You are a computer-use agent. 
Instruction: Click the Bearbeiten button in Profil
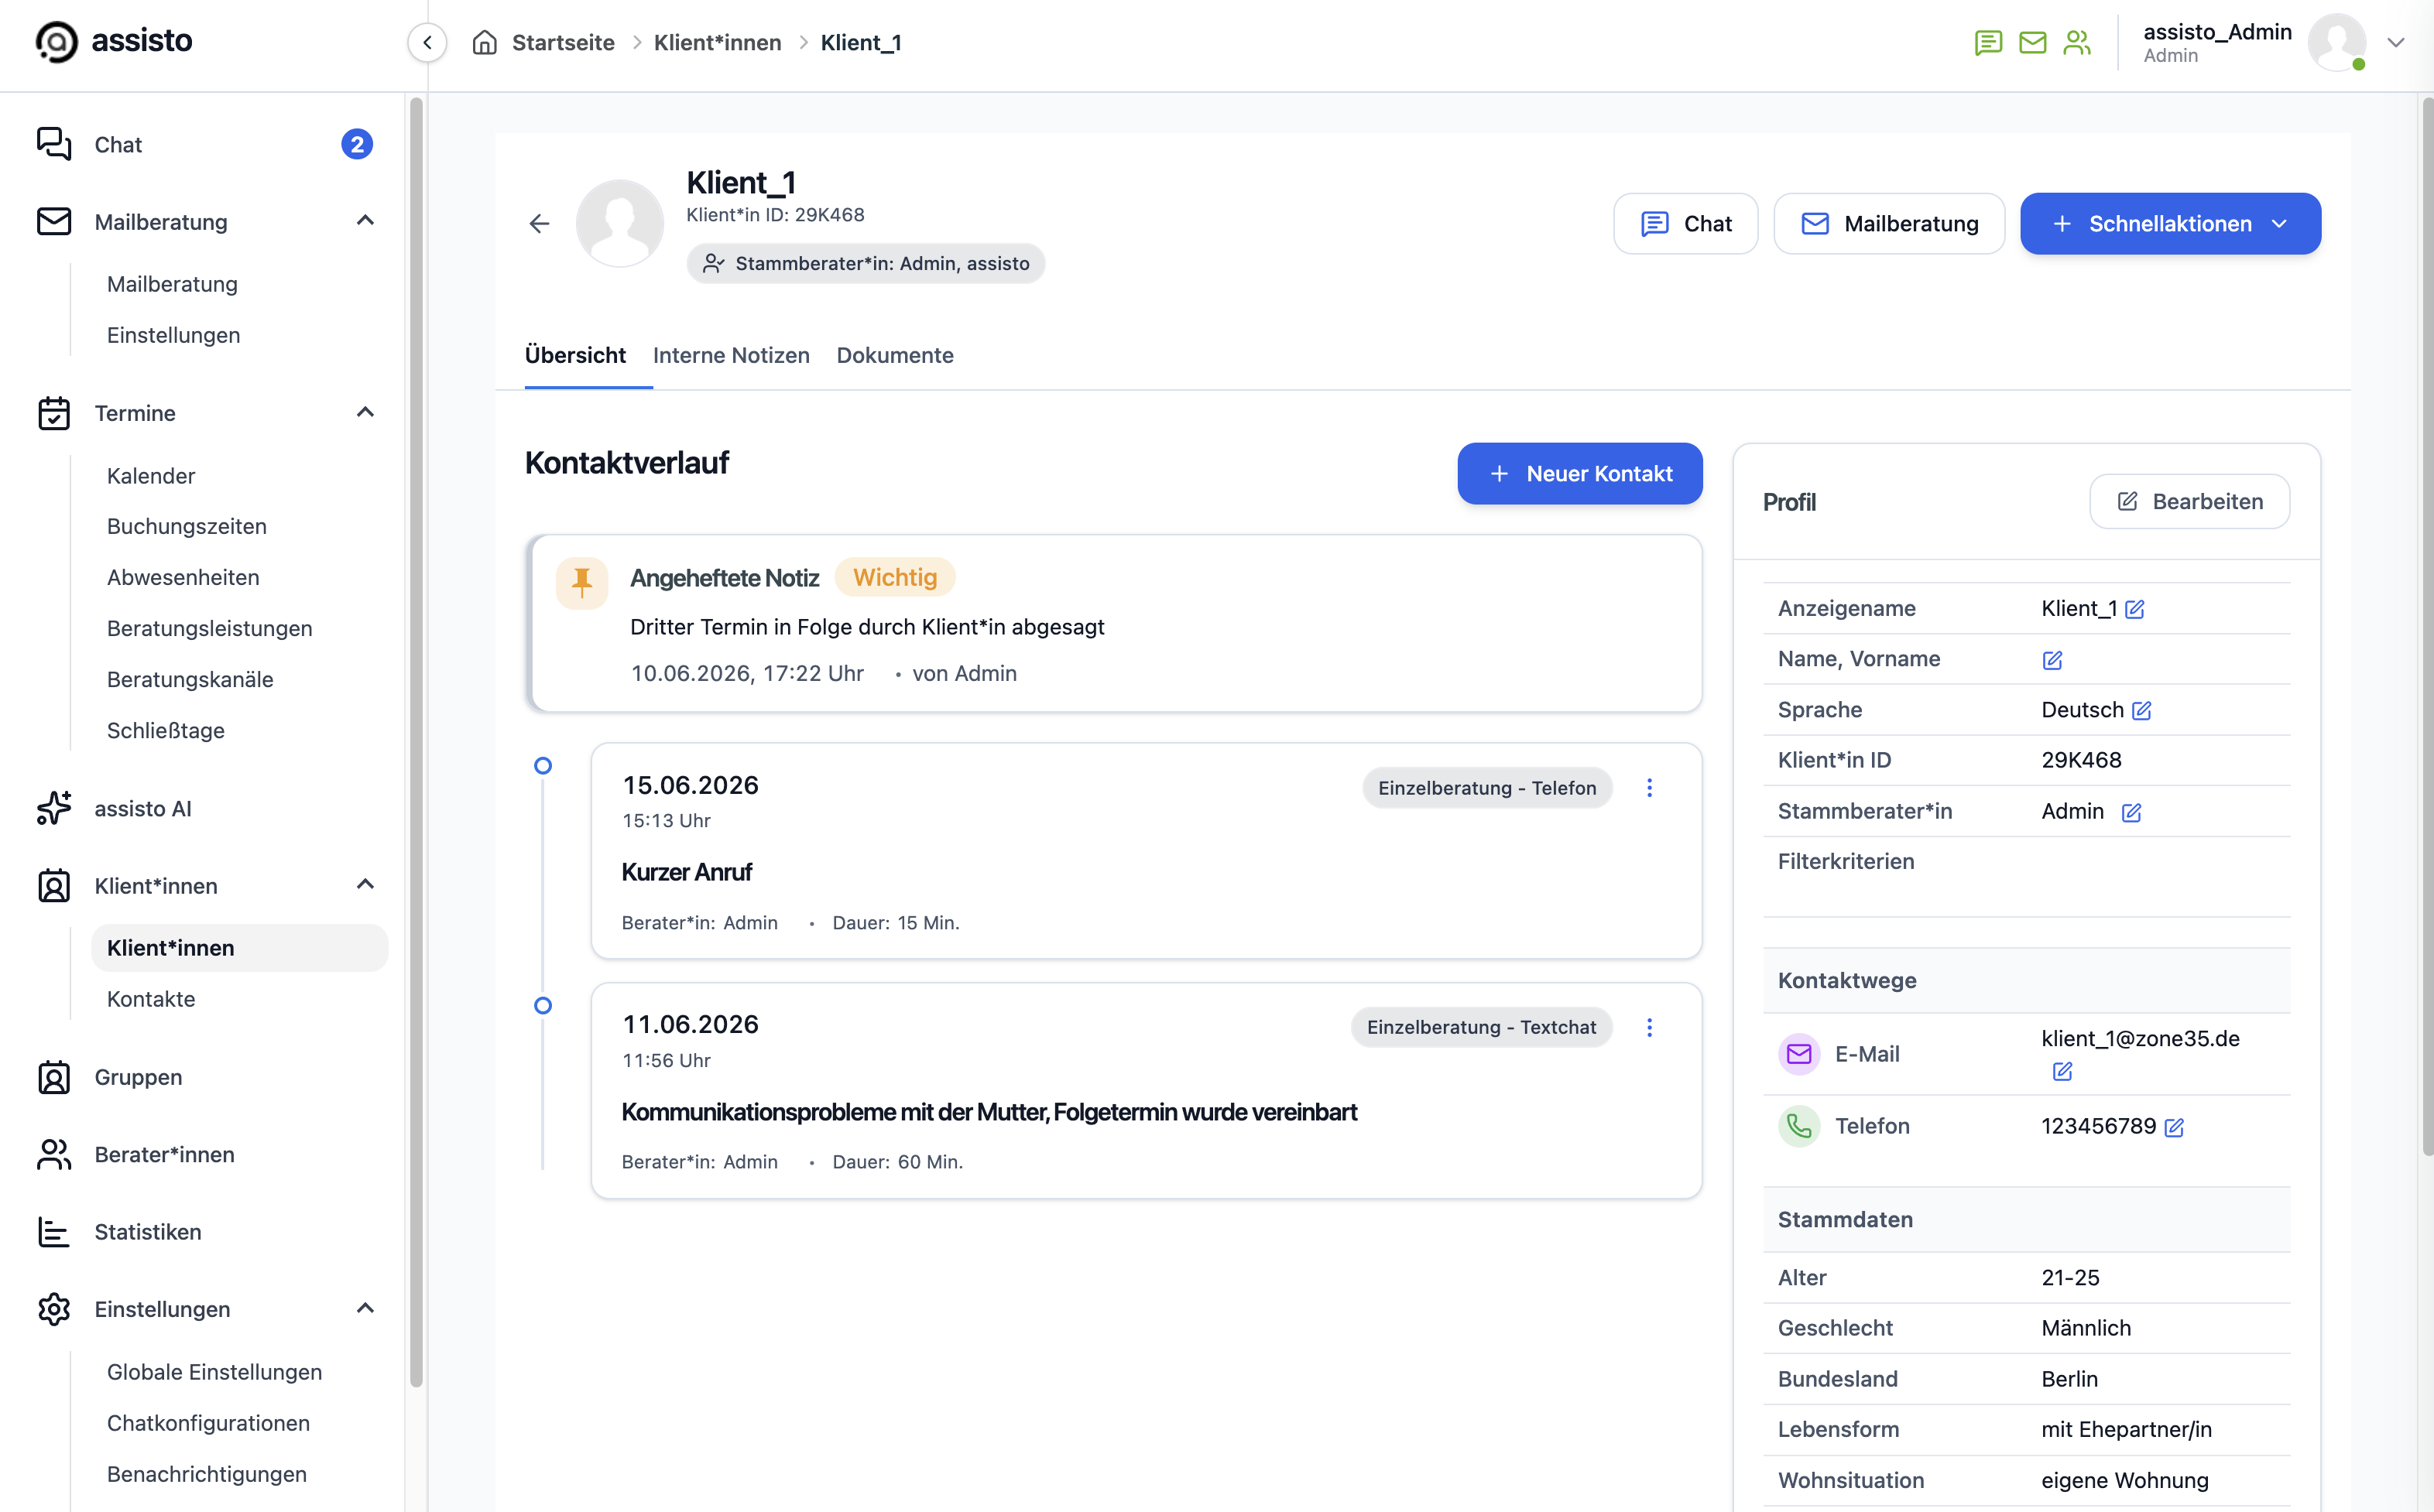pyautogui.click(x=2189, y=502)
